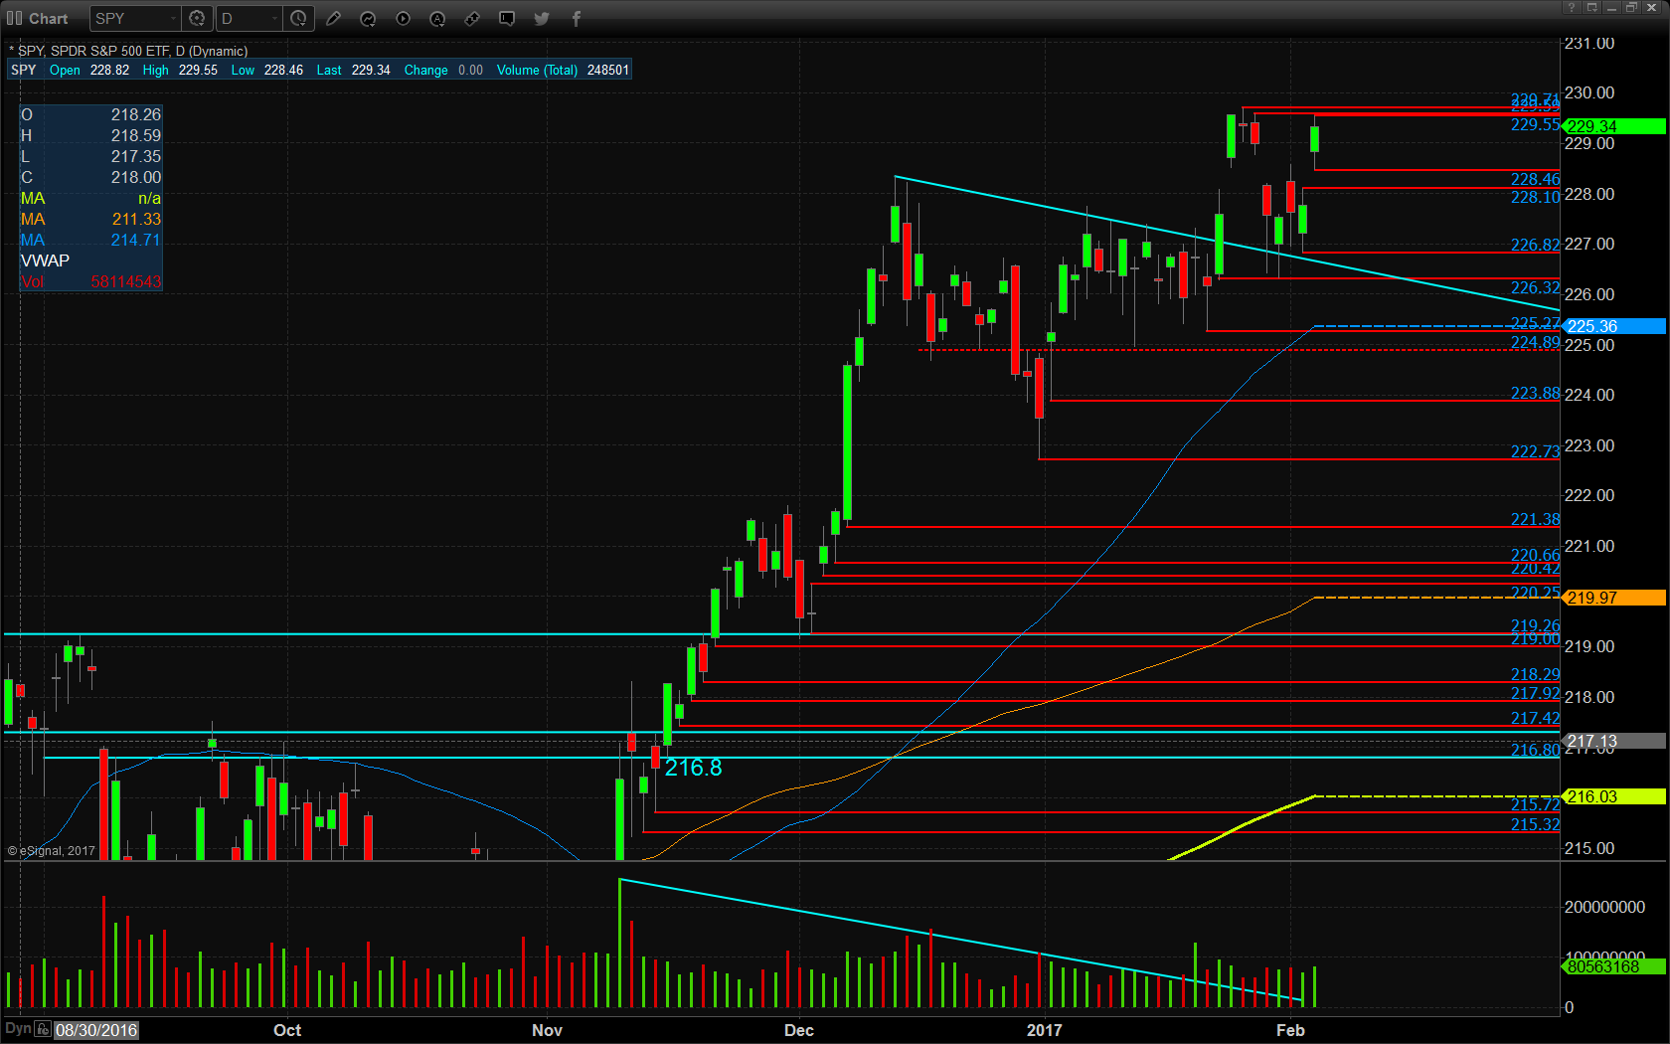This screenshot has width=1670, height=1044.
Task: Click the Vol 58114543 row
Action: (x=90, y=281)
